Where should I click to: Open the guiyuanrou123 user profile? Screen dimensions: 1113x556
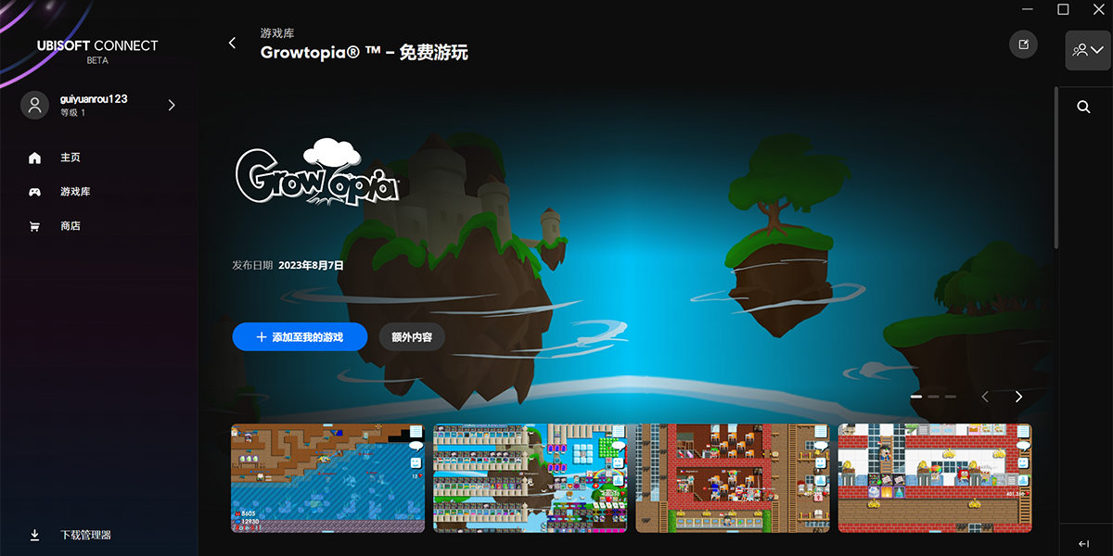click(x=99, y=106)
